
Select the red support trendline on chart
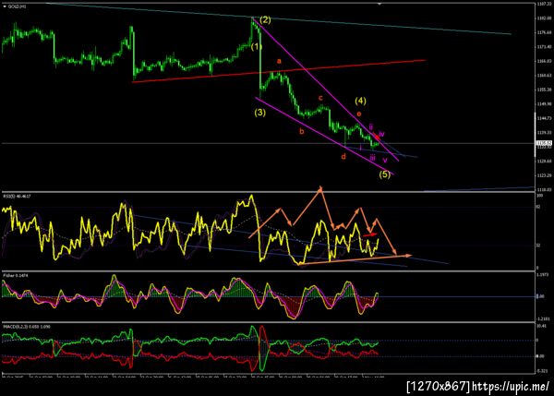[279, 71]
